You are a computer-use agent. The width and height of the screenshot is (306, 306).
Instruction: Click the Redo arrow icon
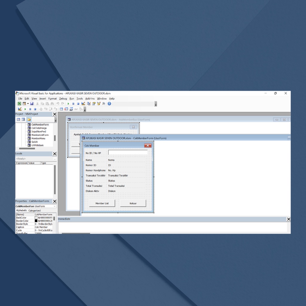pyautogui.click(x=63, y=104)
